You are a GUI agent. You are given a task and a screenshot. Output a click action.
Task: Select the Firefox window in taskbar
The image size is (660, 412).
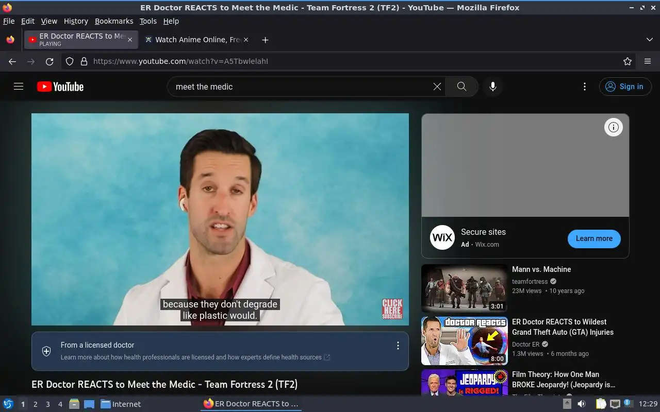point(251,404)
